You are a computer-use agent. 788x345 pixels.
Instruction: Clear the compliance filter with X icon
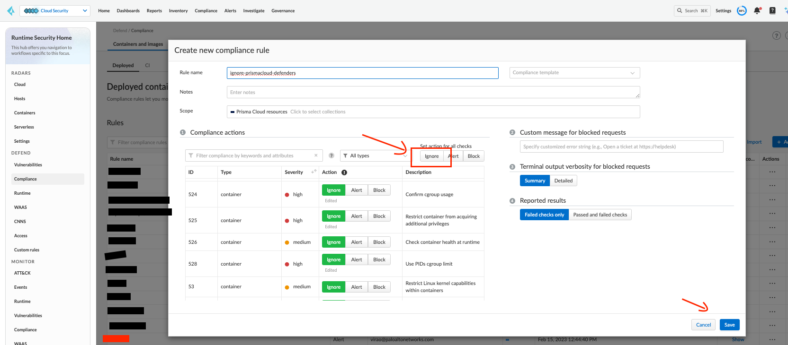316,155
